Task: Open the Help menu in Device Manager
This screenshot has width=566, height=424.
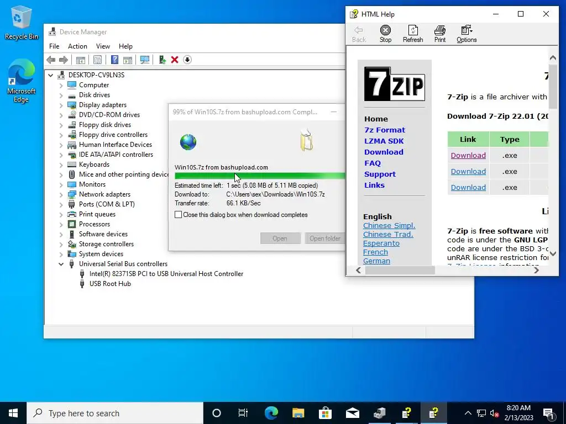Action: (125, 46)
